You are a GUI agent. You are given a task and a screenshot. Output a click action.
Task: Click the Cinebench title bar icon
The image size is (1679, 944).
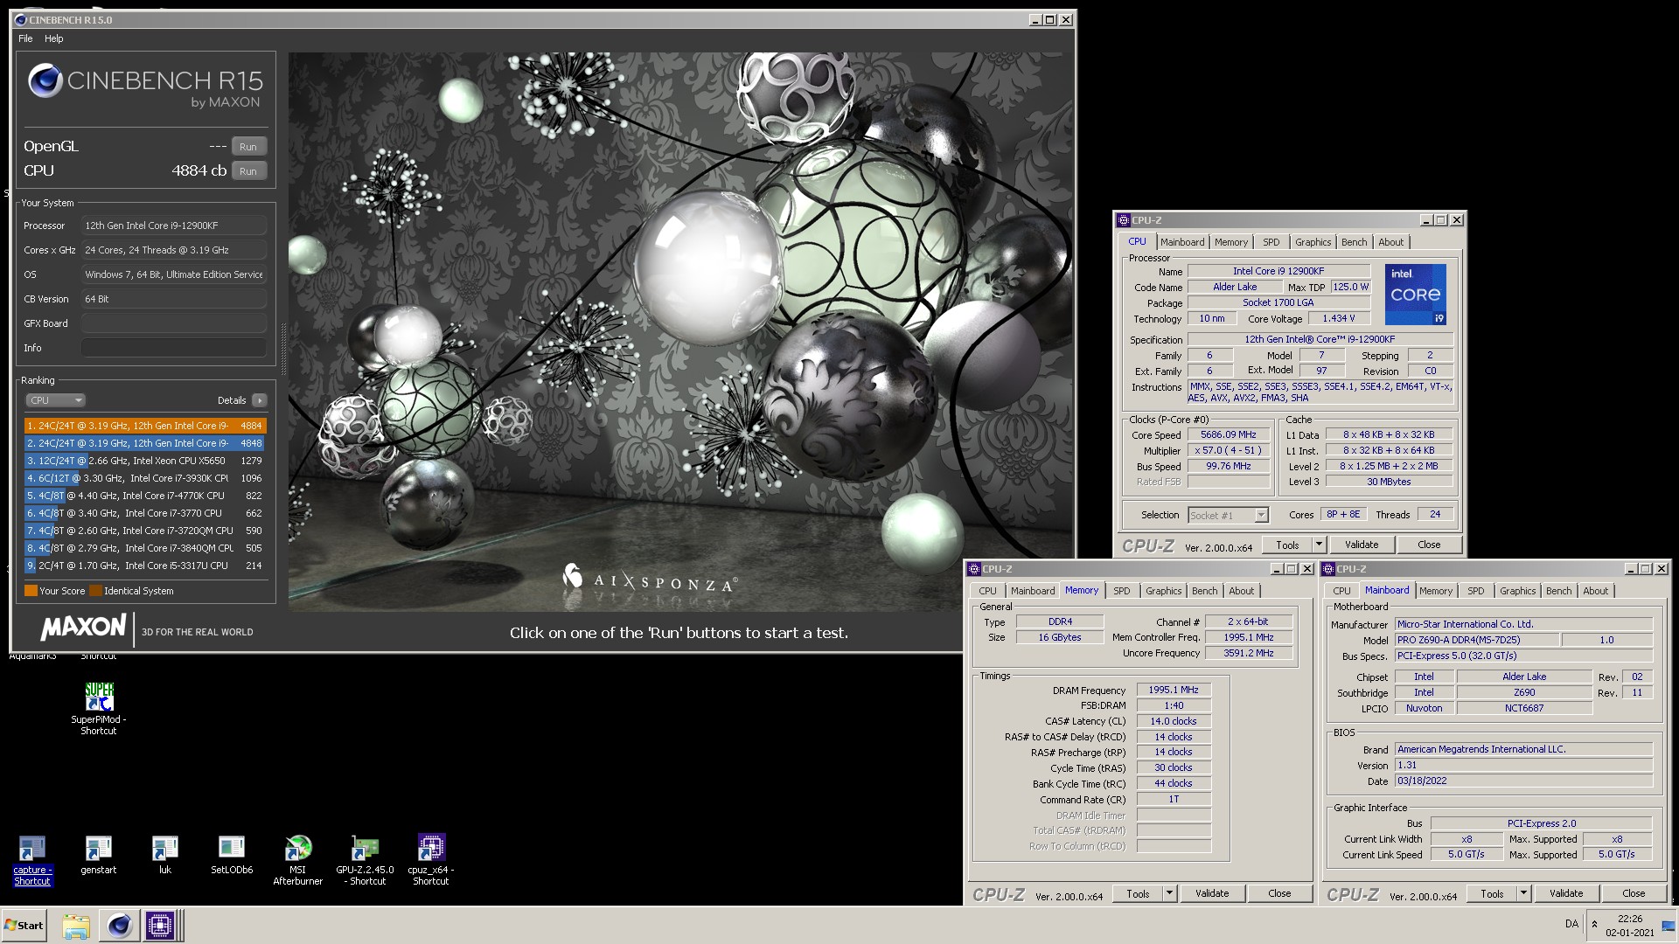point(22,19)
